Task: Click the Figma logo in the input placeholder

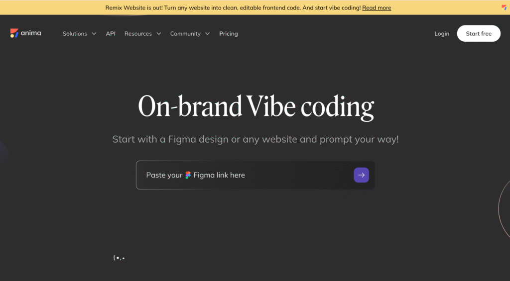Action: click(188, 175)
